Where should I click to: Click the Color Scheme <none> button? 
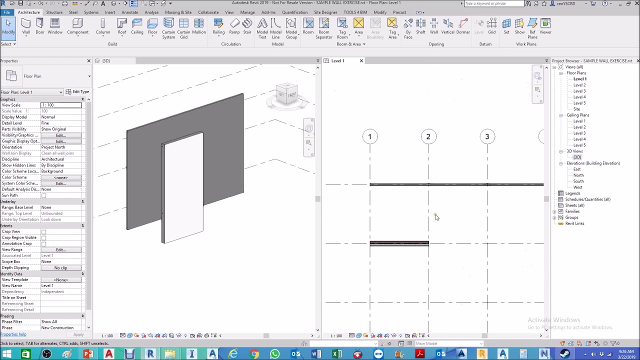tap(61, 177)
